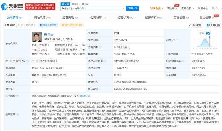The image size is (222, 131).
Task: Switch to the 公司背景 tab
Action: coord(15,18)
